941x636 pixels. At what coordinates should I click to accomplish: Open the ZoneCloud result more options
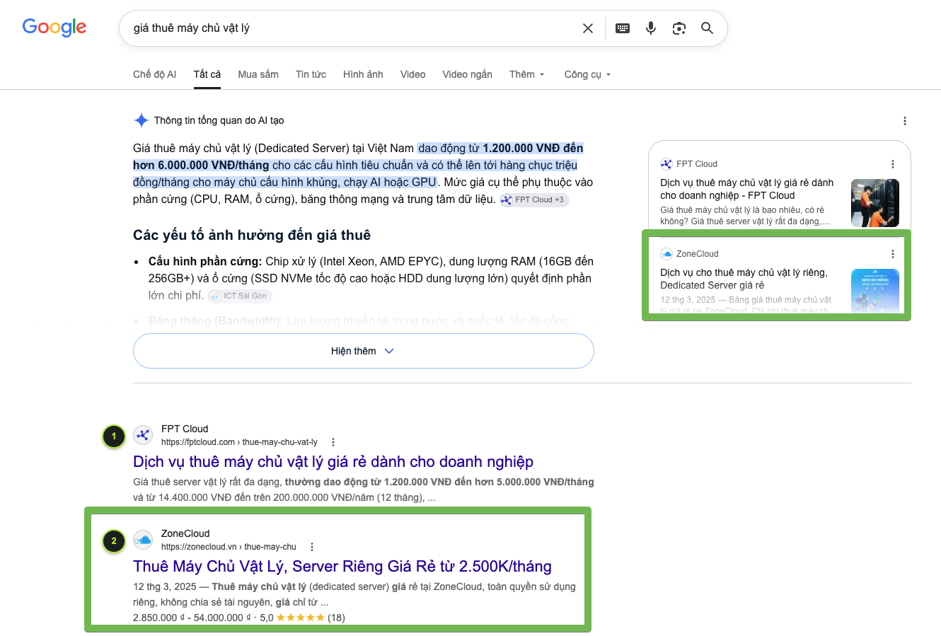click(312, 547)
